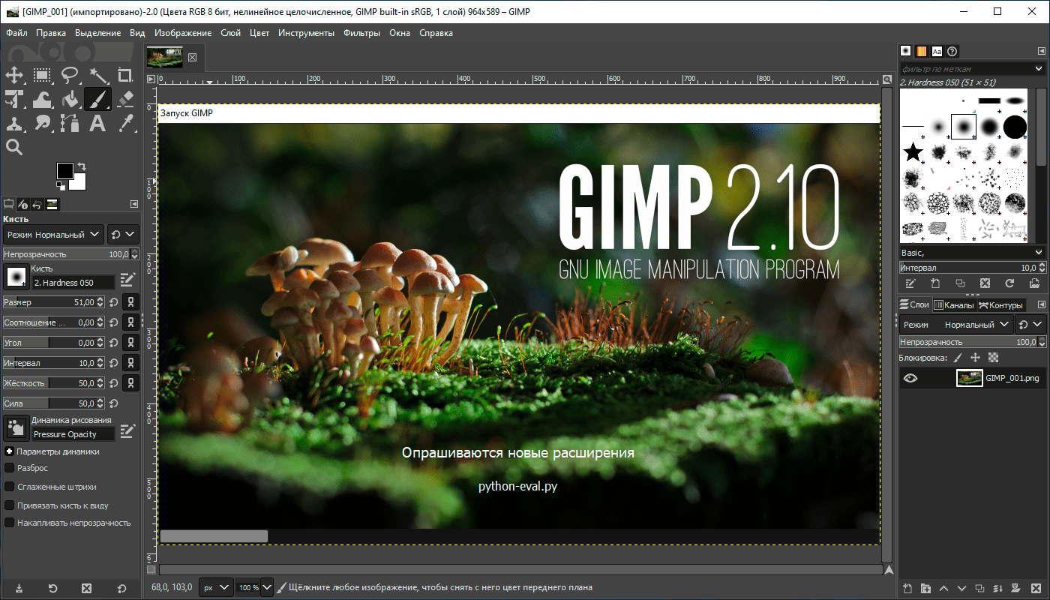Toggle visibility of GIMP_001.png layer

(910, 378)
